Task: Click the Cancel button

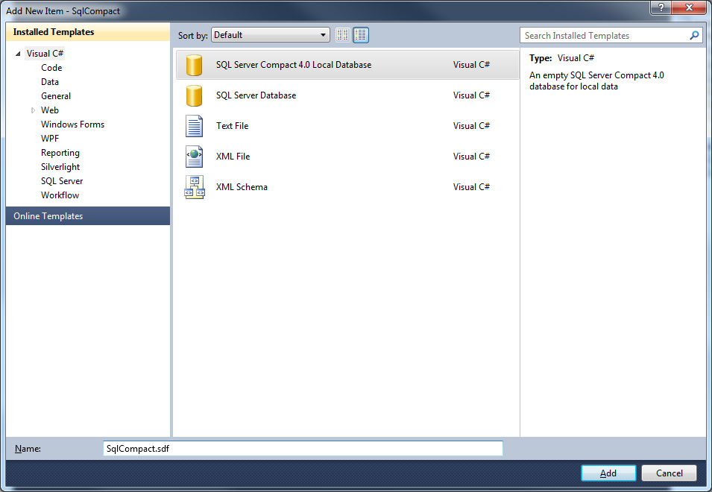Action: pyautogui.click(x=669, y=473)
